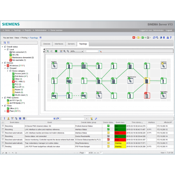The height and width of the screenshot is (175, 175).
Task: Click Printing in the breadcrumb path
Action: (x=24, y=38)
